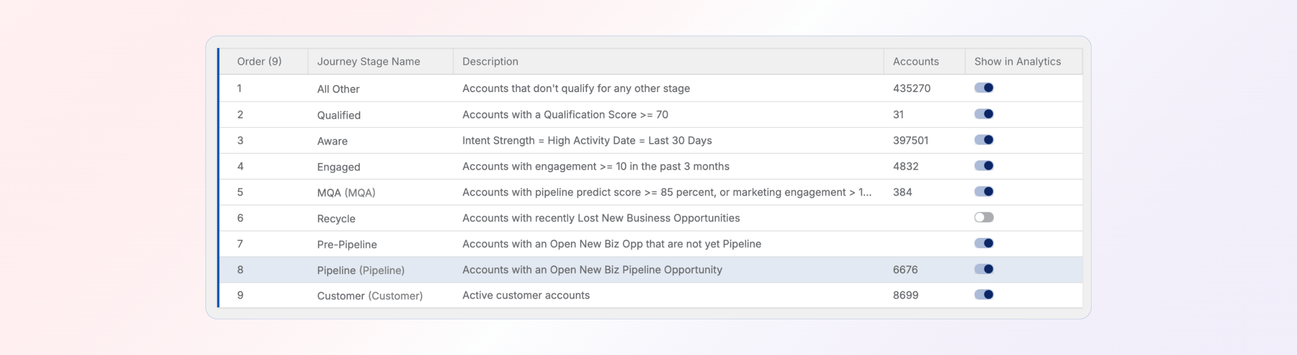Enable Show in Analytics for Recycle
The image size is (1297, 355).
pos(983,217)
